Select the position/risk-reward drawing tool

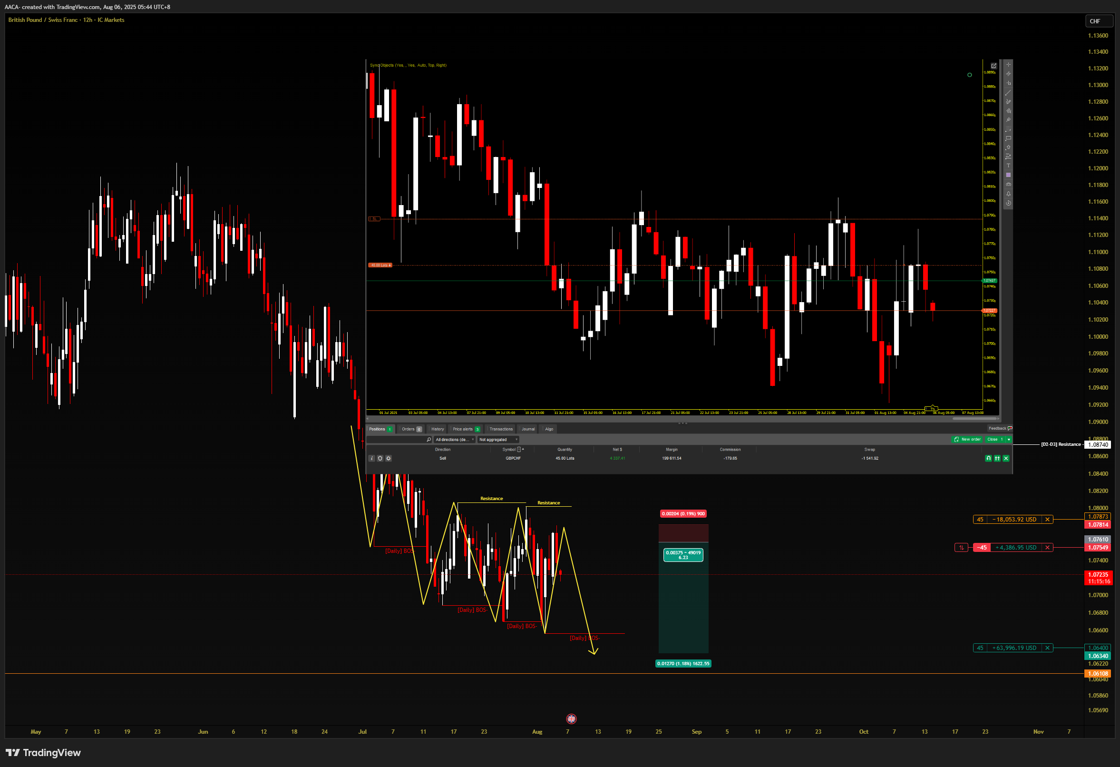(x=1008, y=157)
